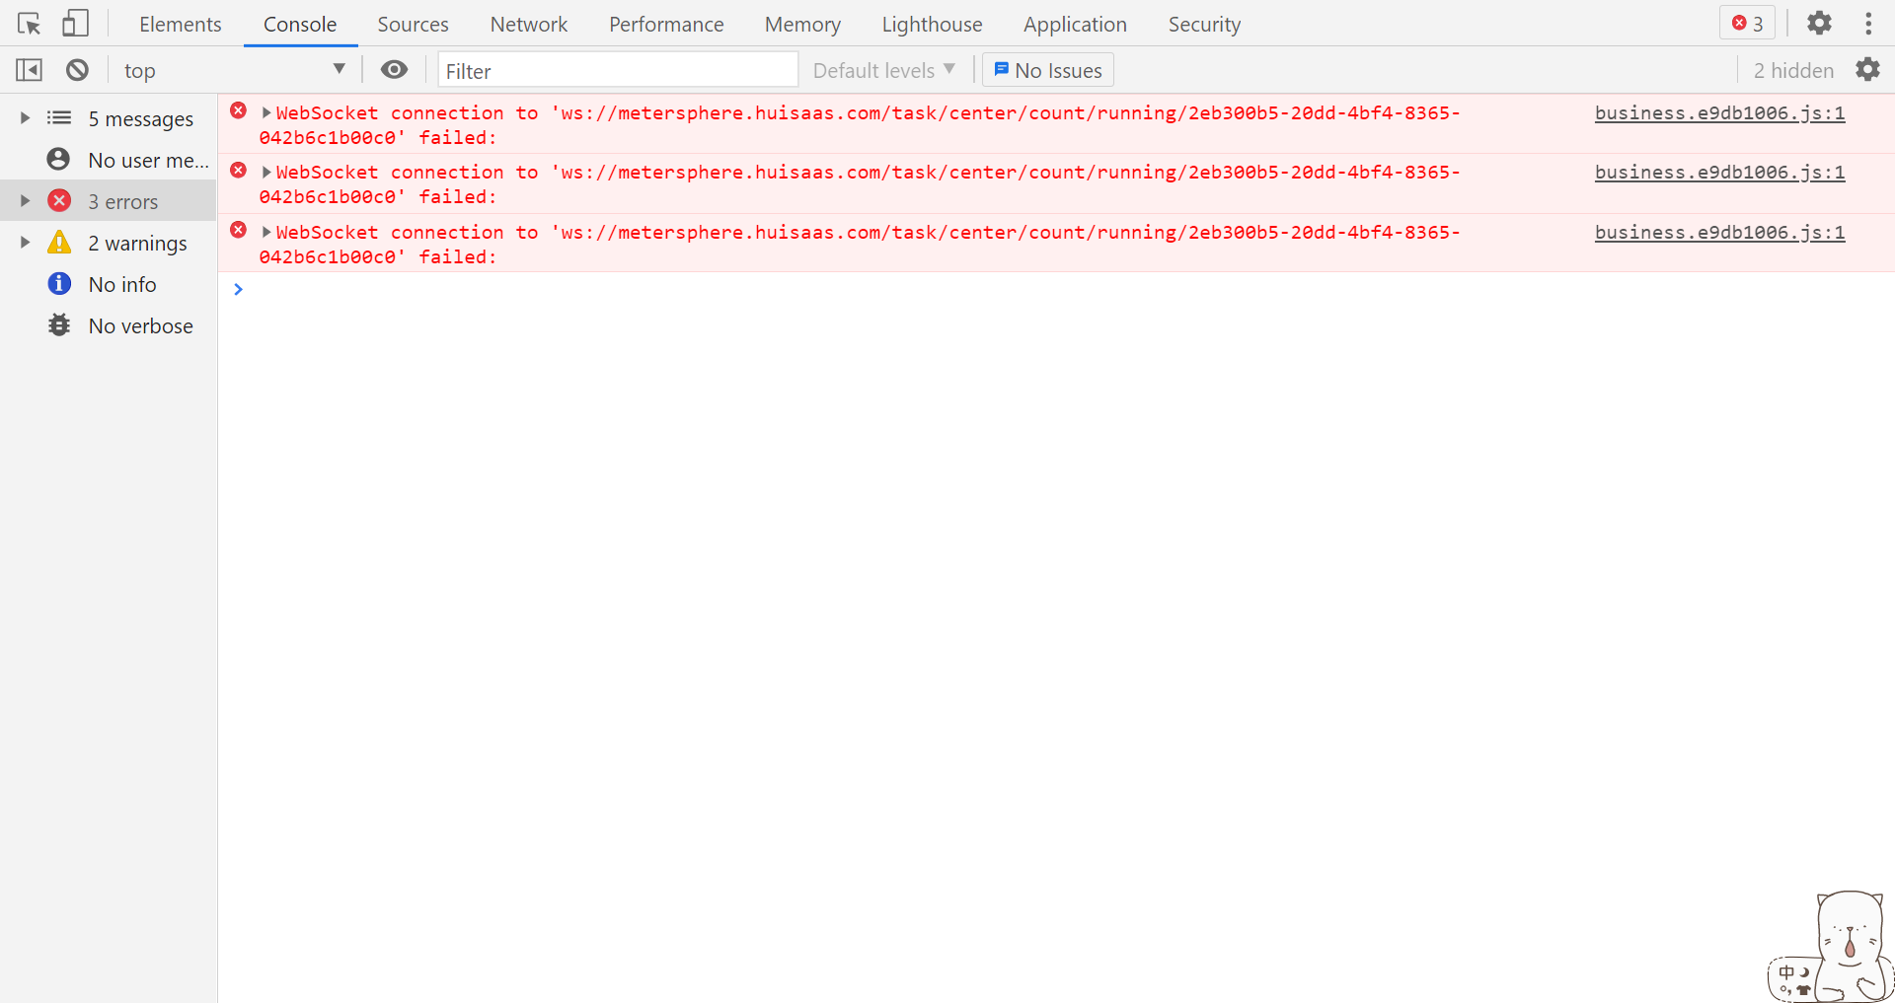The image size is (1895, 1003).
Task: Switch to the Network tab
Action: pos(529,24)
